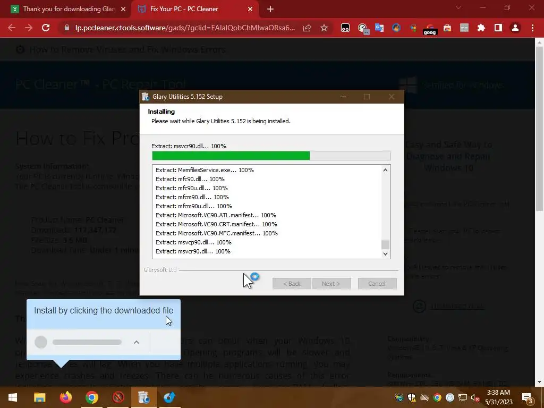
Task: Go back using the browser back arrow
Action: click(12, 28)
